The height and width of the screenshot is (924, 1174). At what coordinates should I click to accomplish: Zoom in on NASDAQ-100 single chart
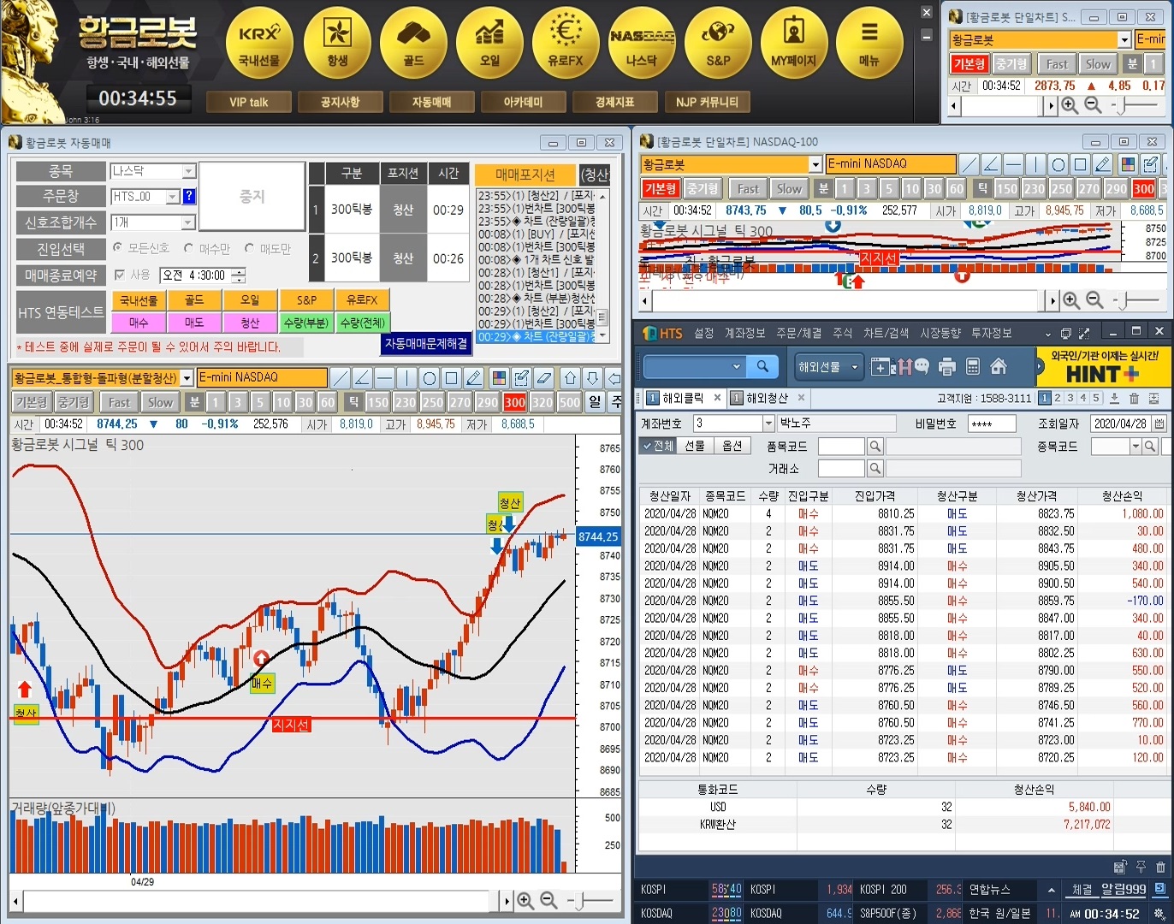(x=1070, y=300)
